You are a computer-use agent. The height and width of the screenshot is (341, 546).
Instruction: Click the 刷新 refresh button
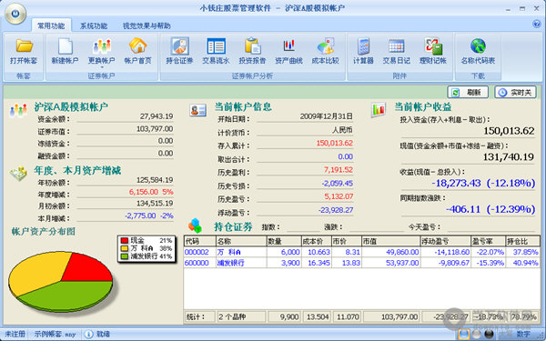click(468, 92)
